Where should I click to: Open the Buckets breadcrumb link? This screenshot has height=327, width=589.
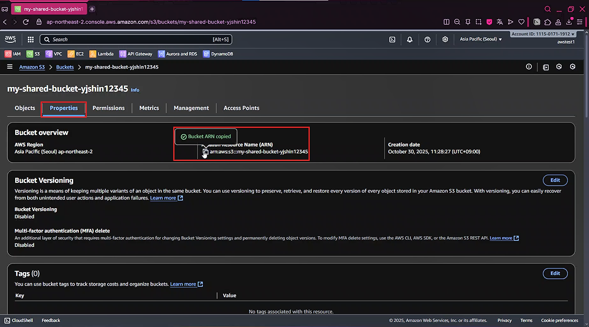tap(65, 67)
